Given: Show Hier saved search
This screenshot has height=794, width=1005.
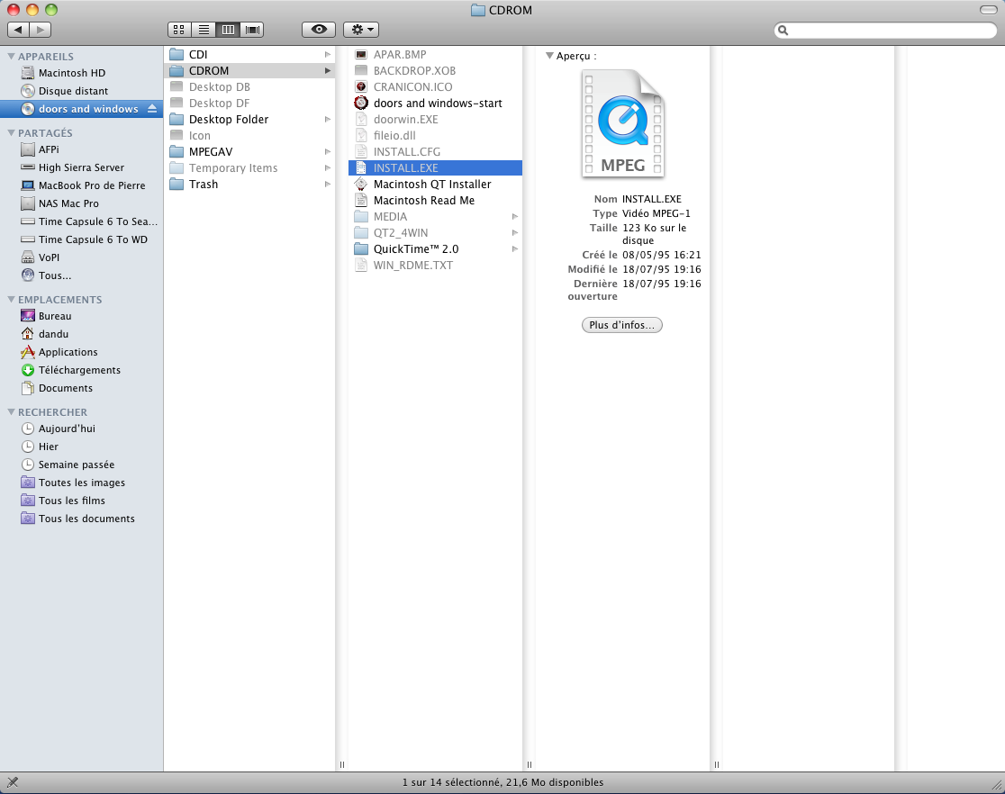Looking at the screenshot, I should click(81, 446).
